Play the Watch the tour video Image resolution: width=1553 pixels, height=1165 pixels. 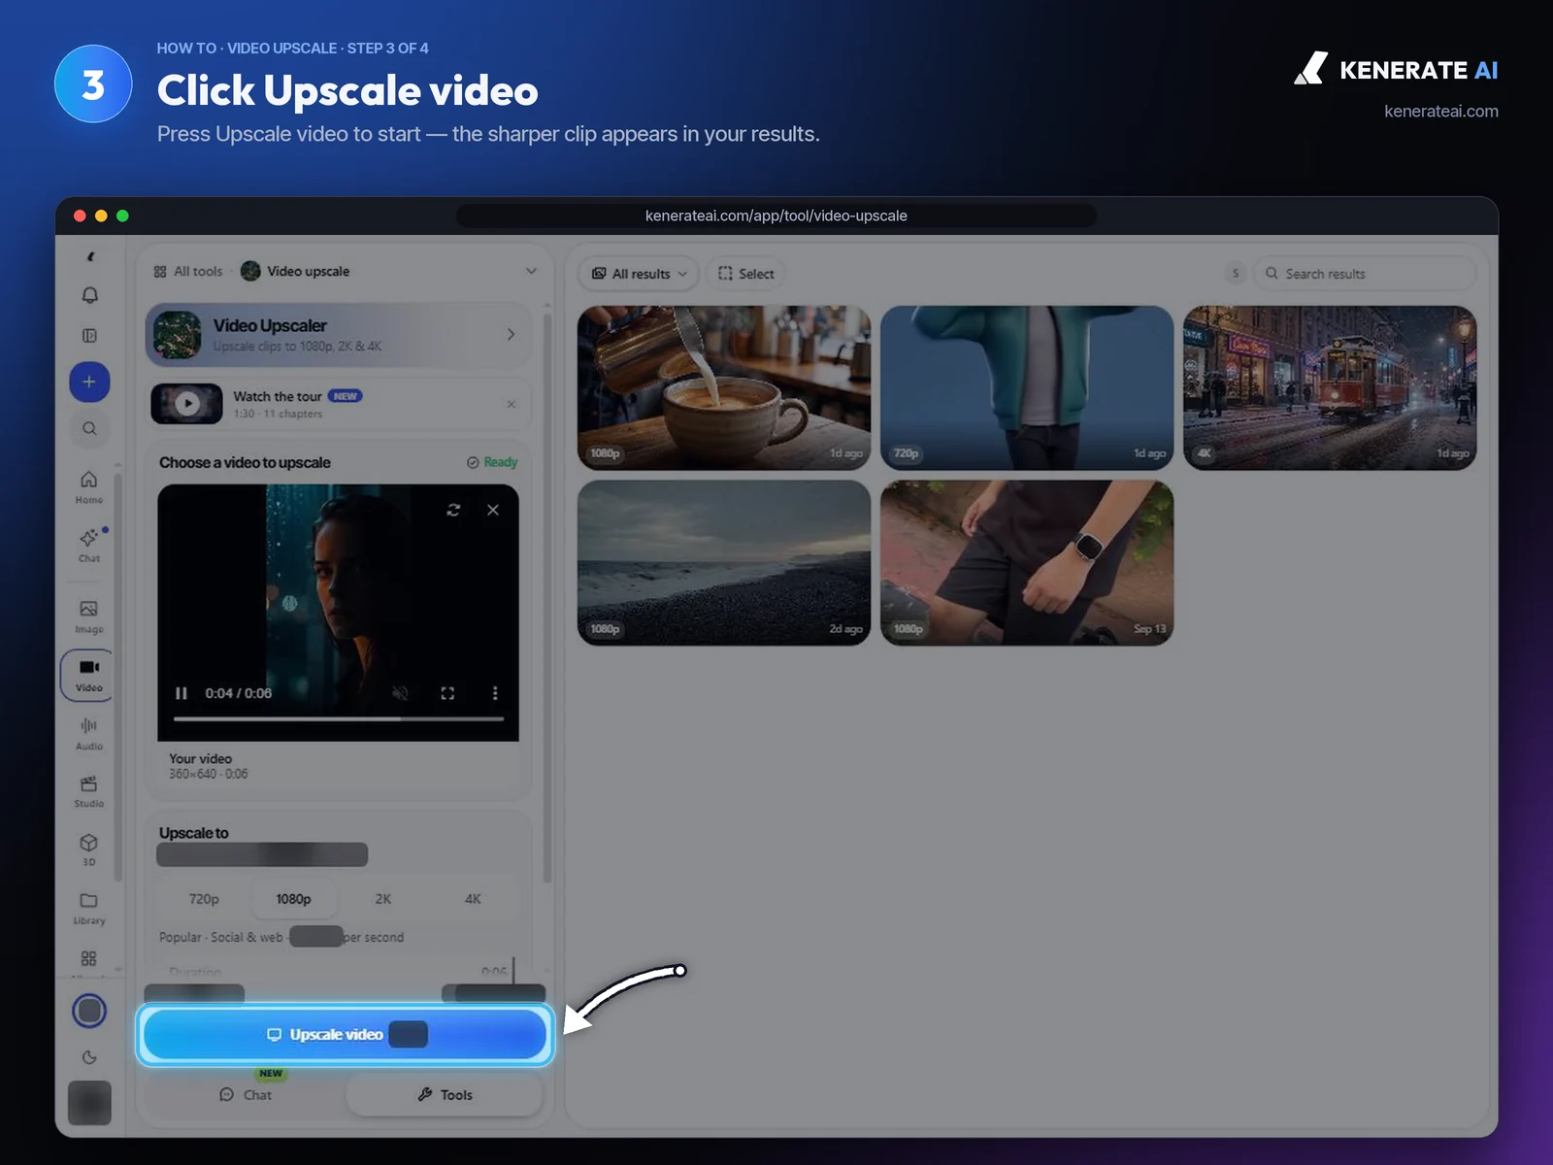click(x=187, y=403)
